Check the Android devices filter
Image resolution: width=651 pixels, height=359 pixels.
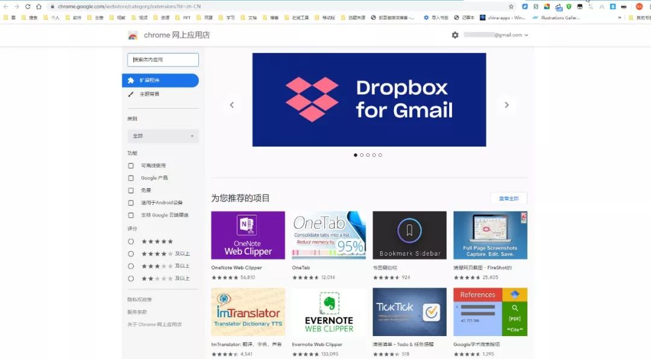coord(131,203)
